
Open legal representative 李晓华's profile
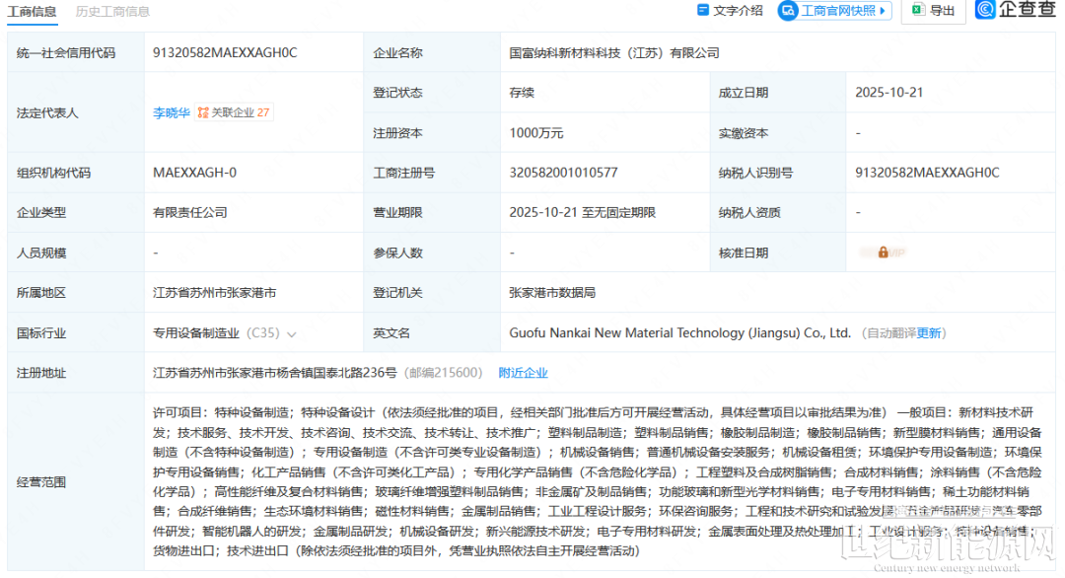pyautogui.click(x=173, y=112)
